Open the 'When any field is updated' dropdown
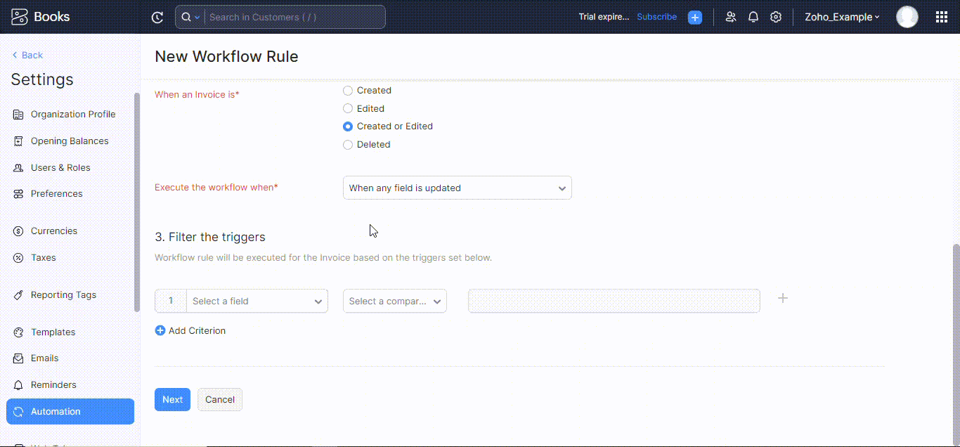Image resolution: width=960 pixels, height=447 pixels. 457,188
